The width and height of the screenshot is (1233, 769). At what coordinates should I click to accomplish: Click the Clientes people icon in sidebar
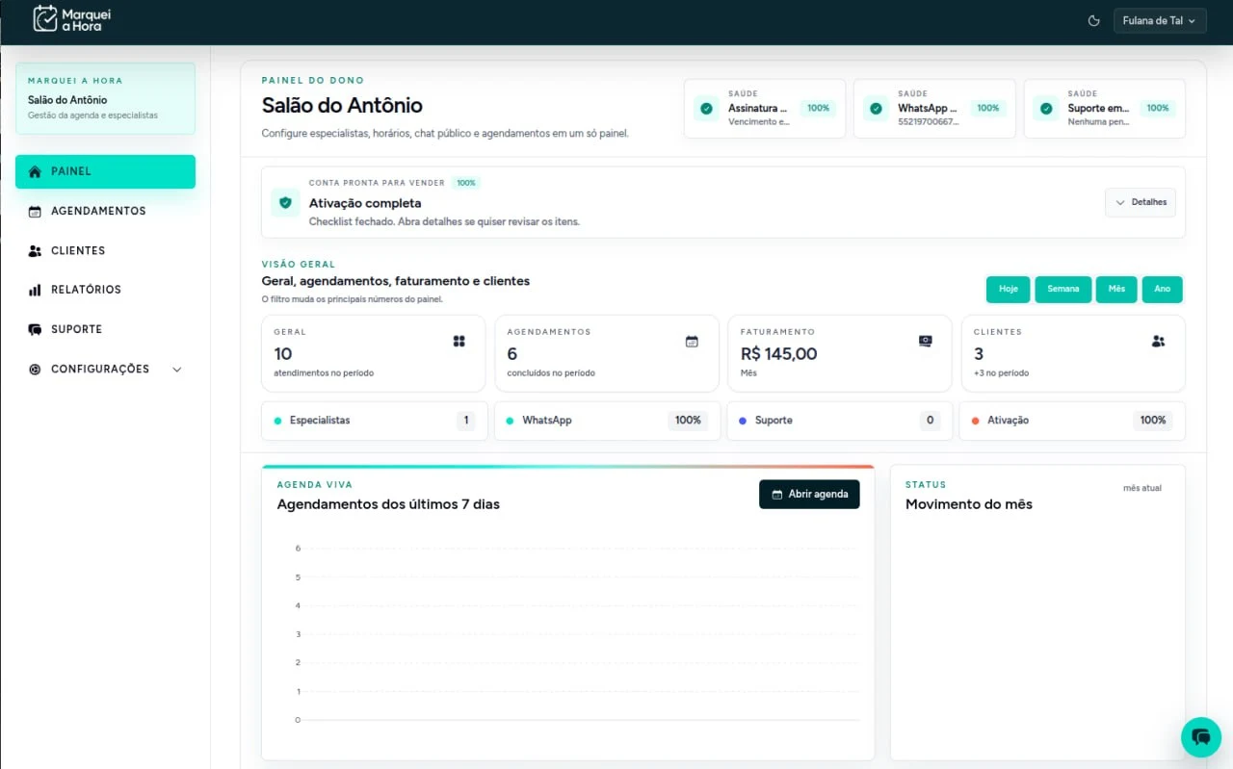point(35,250)
